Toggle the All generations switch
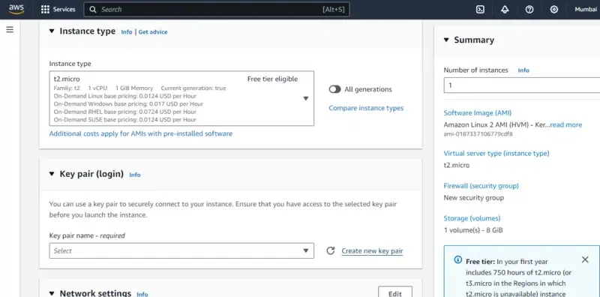 click(334, 89)
